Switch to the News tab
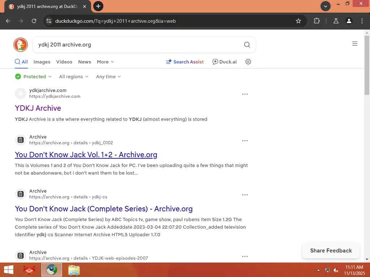Screen dimensions: 370x277 point(85,62)
